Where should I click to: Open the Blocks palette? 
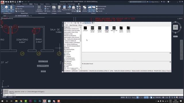[x=69, y=8]
